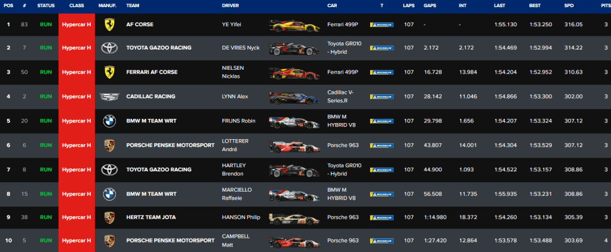Click the BMW logo in the Frijns row
The width and height of the screenshot is (611, 252).
[109, 121]
